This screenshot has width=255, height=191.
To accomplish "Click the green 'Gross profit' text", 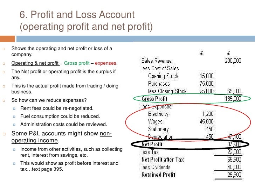I will 77,63.
